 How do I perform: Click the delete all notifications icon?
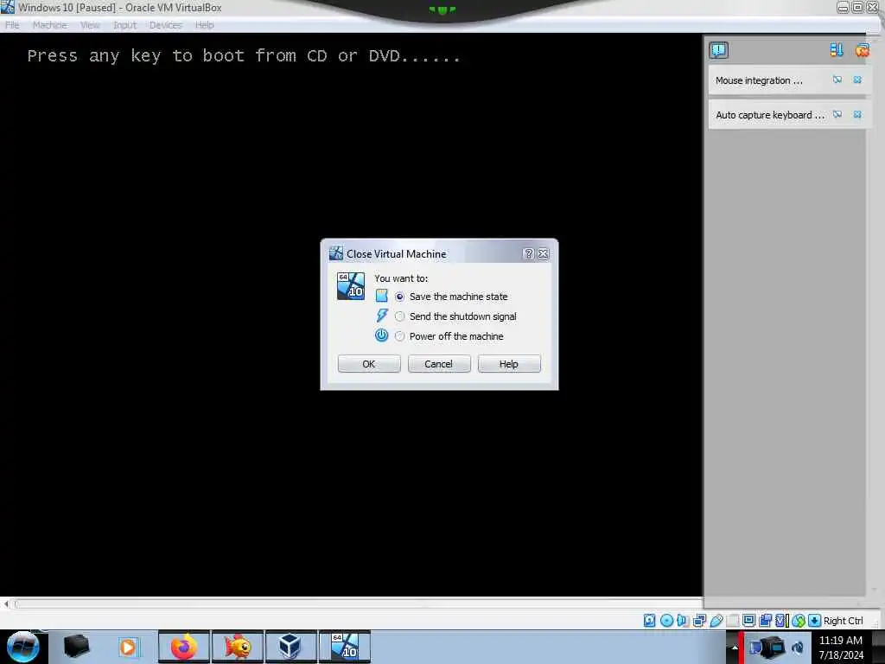click(x=862, y=50)
